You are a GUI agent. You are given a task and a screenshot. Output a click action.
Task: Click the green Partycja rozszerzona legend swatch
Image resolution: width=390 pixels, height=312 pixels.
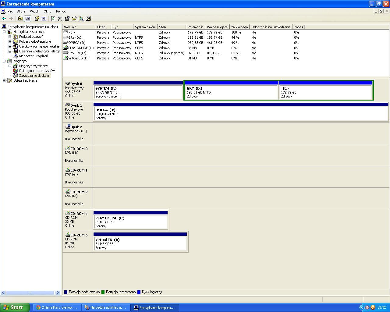(103, 292)
